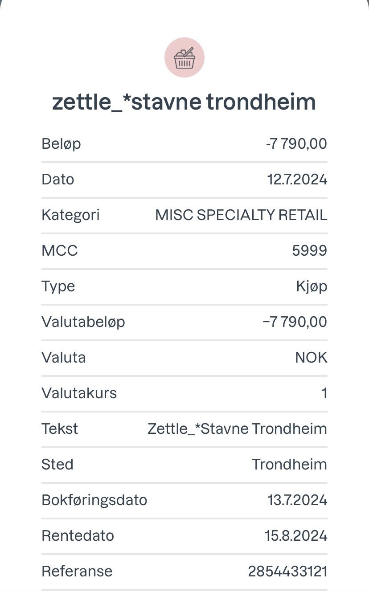This screenshot has height=592, width=369.
Task: Select the Dato value 12.7.2024
Action: click(297, 180)
